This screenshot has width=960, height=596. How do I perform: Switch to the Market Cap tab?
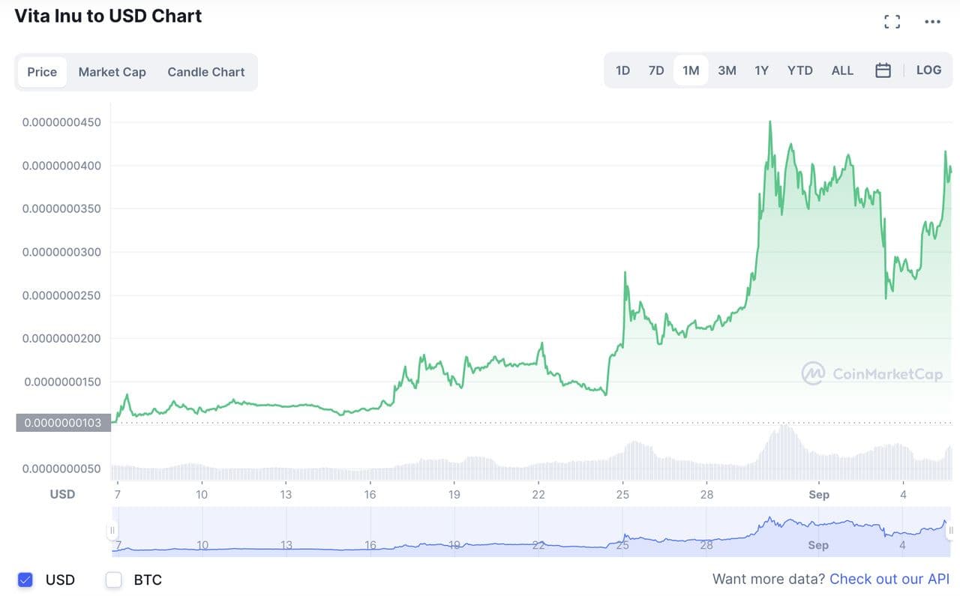(112, 72)
